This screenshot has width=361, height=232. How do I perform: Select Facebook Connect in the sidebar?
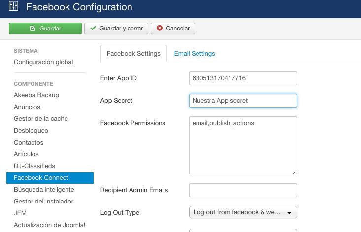[x=41, y=178]
